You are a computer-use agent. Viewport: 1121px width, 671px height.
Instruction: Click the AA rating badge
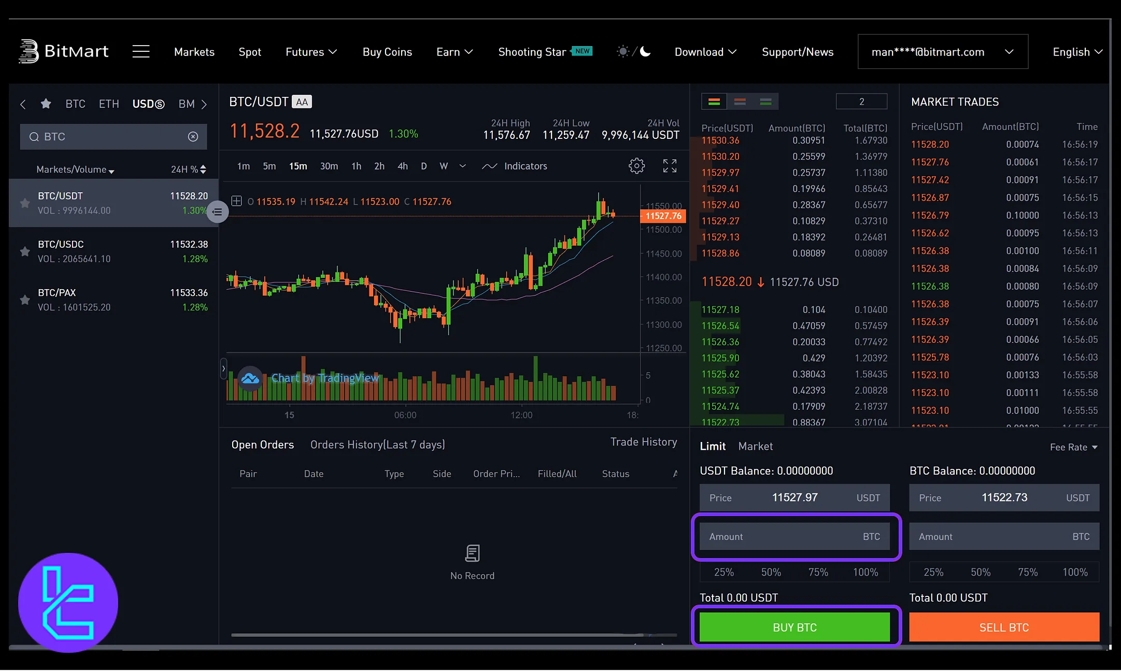[302, 102]
